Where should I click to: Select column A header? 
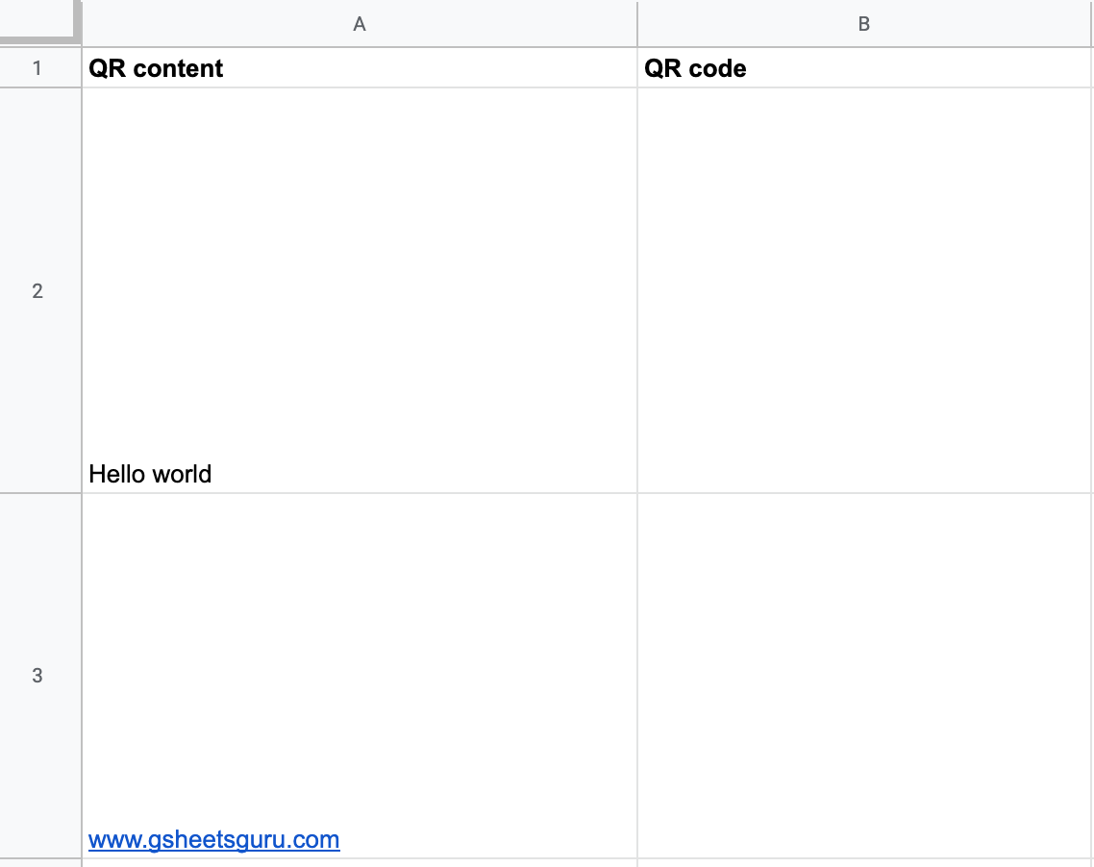pyautogui.click(x=360, y=24)
